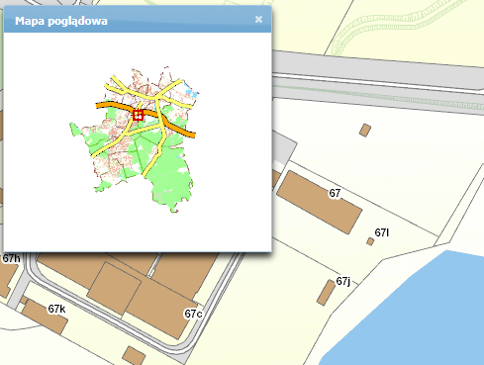
Task: Click the blue lake patch in overview map
Action: pyautogui.click(x=192, y=92)
